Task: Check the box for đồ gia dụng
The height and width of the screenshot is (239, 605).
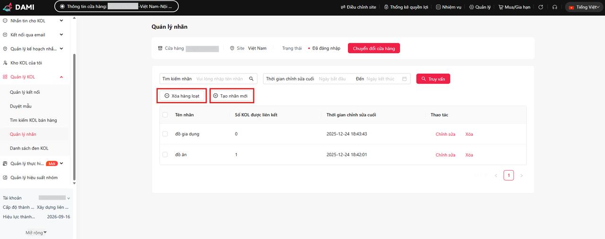Action: tap(165, 134)
